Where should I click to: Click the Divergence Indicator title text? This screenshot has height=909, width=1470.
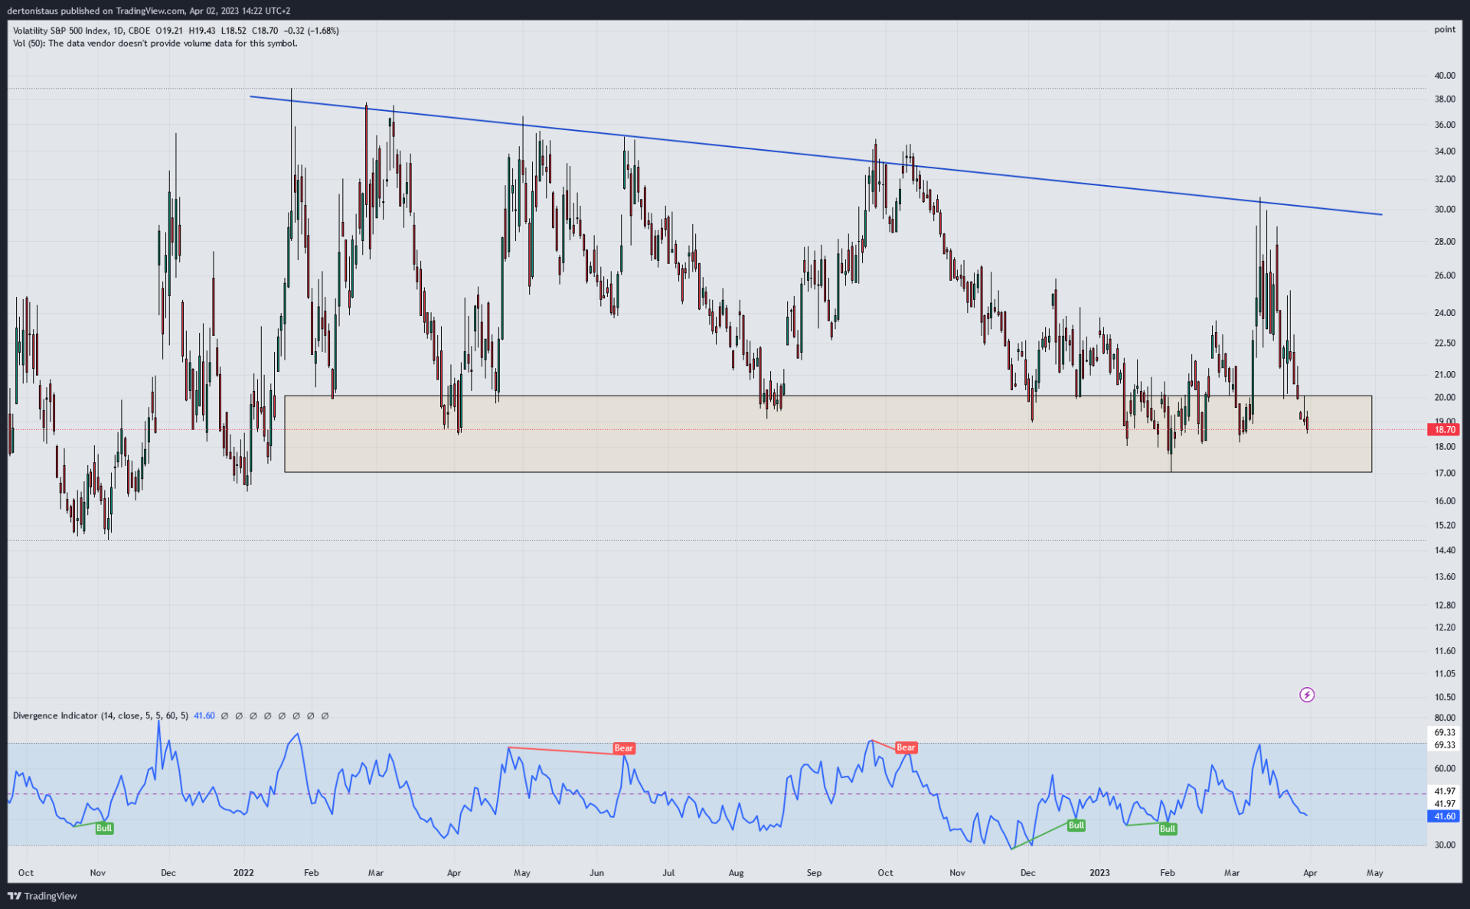coord(55,716)
